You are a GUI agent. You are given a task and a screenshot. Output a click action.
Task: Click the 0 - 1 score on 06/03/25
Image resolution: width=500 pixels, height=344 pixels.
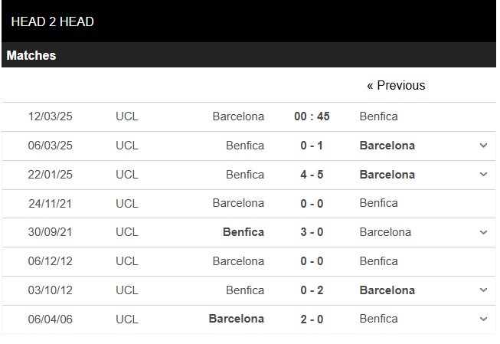[312, 146]
